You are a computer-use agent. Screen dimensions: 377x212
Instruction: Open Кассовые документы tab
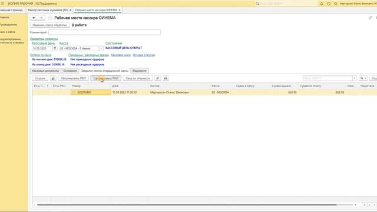tap(45, 71)
